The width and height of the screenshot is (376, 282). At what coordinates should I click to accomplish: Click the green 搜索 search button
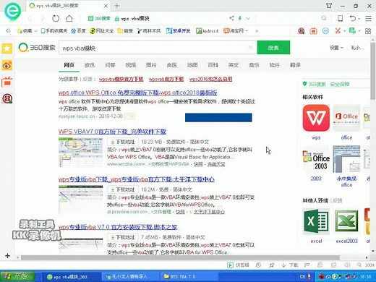(273, 48)
